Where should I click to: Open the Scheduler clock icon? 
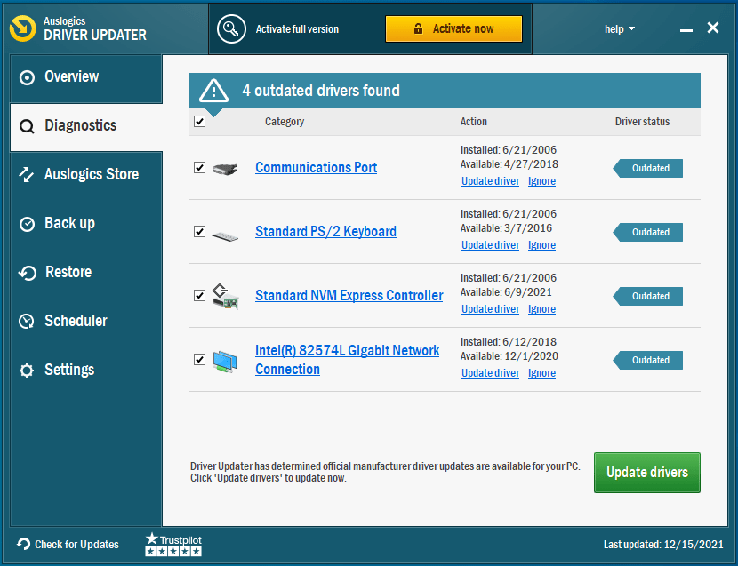26,321
